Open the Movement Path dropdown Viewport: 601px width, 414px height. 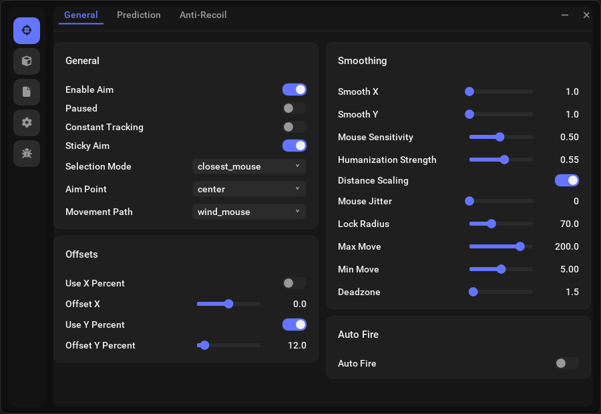[x=249, y=212]
